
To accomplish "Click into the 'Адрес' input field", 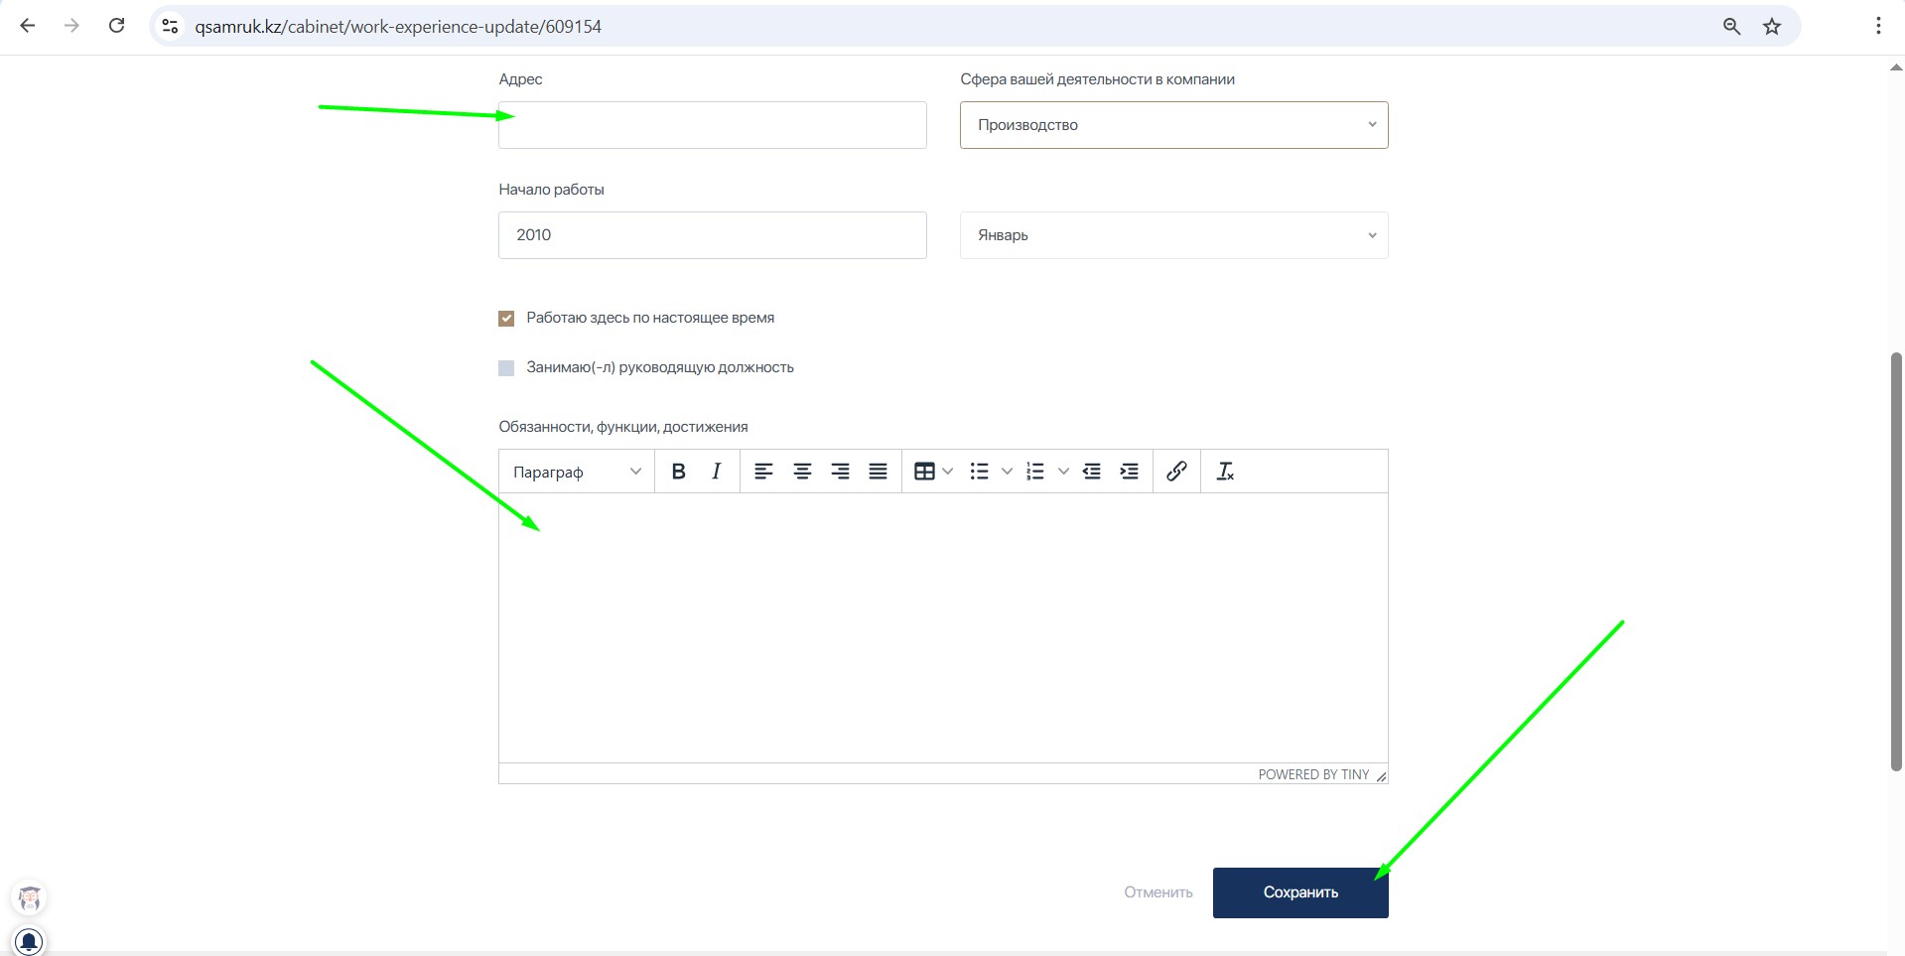I will (712, 125).
